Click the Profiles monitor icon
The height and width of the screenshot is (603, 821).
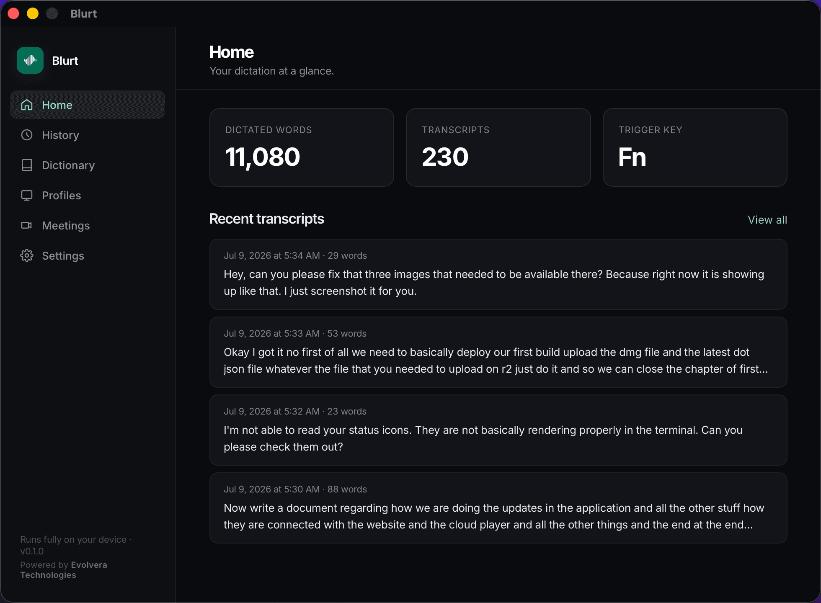tap(27, 195)
